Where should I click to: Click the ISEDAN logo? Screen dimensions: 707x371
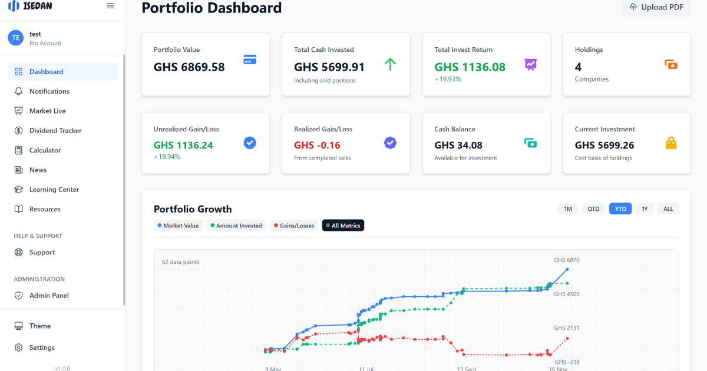(x=28, y=6)
